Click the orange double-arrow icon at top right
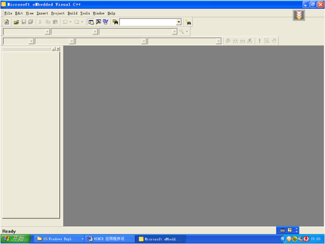 point(299,15)
